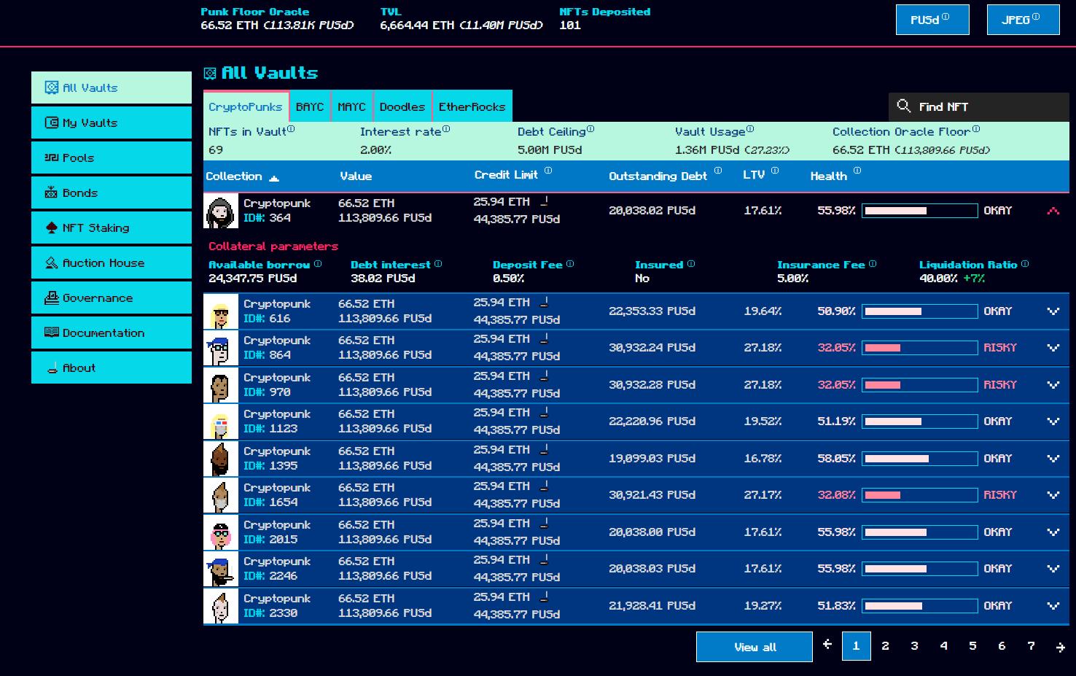Switch to the BAYC tab
The width and height of the screenshot is (1076, 676).
310,106
